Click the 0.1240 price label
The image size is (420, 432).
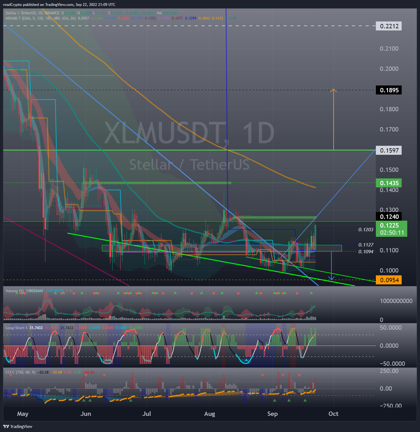point(389,217)
